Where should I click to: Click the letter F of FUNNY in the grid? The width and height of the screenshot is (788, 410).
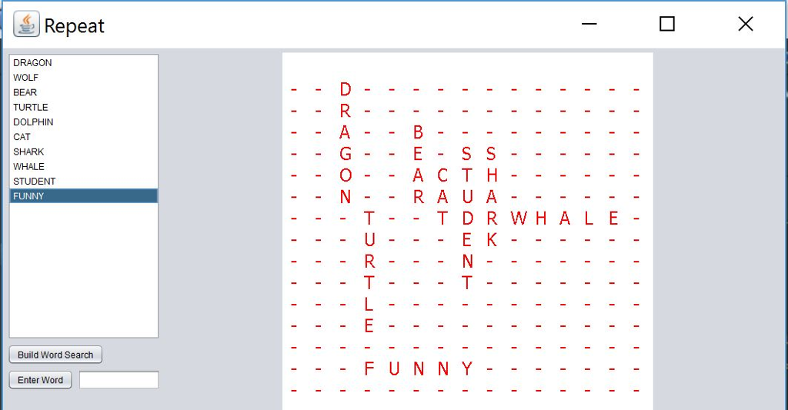369,368
